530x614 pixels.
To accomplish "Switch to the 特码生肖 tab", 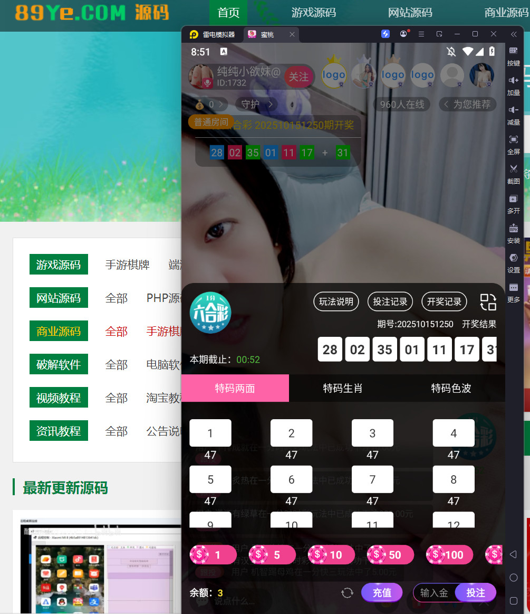I will [343, 389].
